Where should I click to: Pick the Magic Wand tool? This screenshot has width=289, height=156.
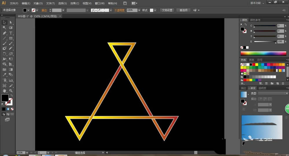5,28
